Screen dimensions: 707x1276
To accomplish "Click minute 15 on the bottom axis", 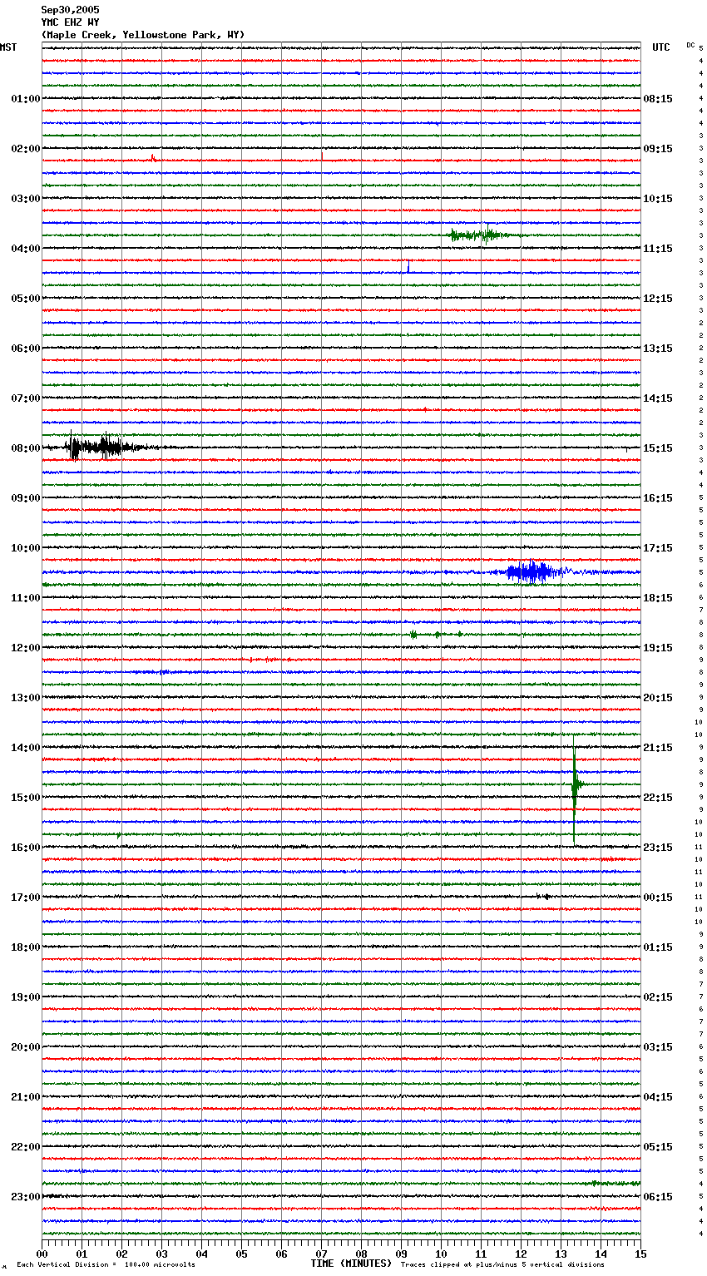I will point(640,1254).
